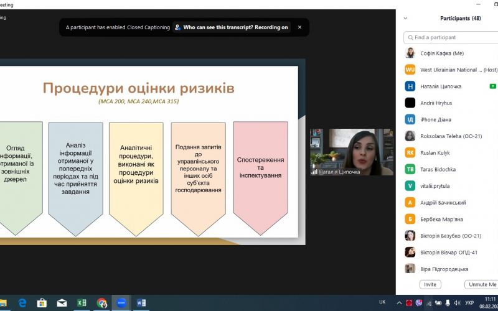498x311 pixels.
Task: Click the UK text in the taskbar
Action: coord(382,302)
